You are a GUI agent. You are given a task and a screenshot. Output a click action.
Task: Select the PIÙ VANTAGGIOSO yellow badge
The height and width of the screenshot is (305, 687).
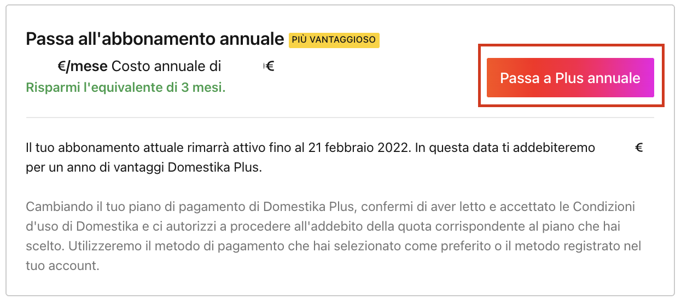click(x=334, y=40)
